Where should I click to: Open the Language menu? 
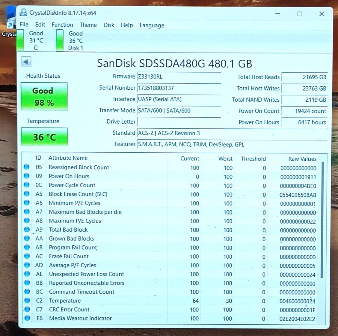(x=152, y=25)
